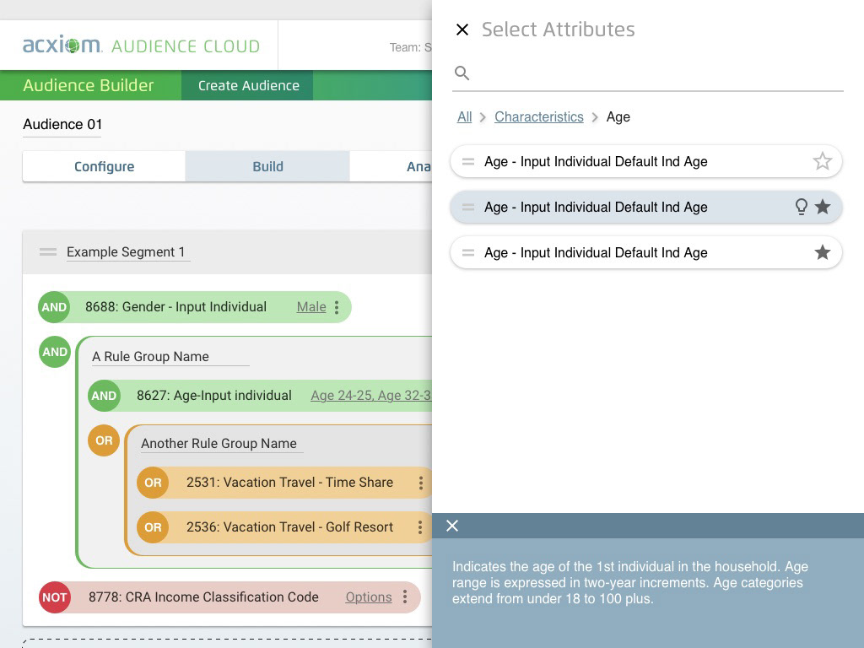This screenshot has height=648, width=864.
Task: Click the search magnifier icon
Action: pyautogui.click(x=462, y=73)
